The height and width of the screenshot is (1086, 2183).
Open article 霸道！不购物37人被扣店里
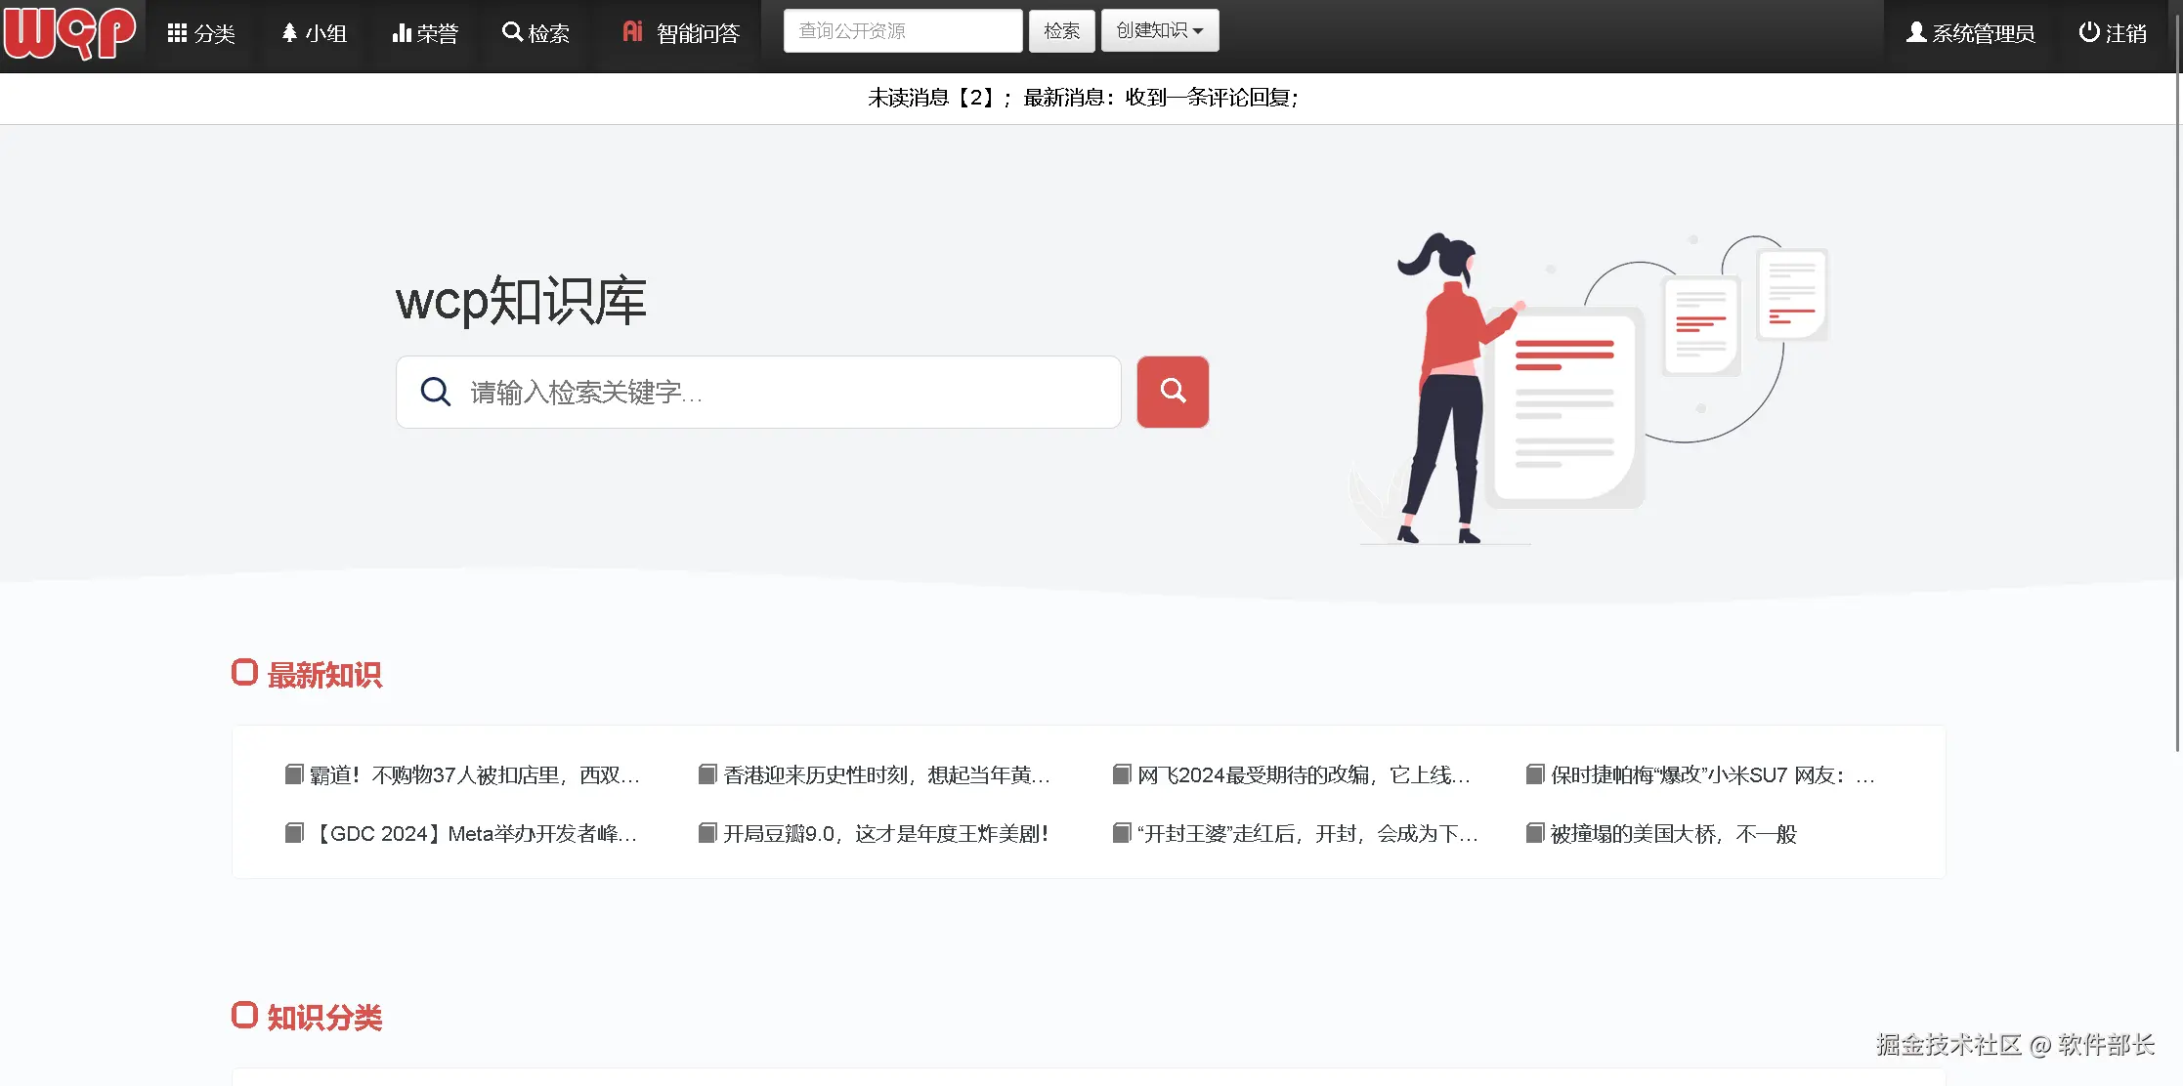pos(474,775)
